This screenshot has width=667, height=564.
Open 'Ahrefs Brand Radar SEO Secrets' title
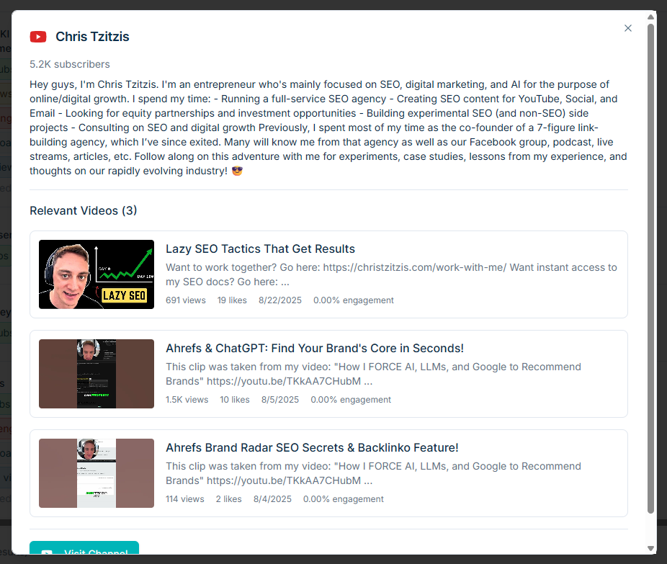312,448
